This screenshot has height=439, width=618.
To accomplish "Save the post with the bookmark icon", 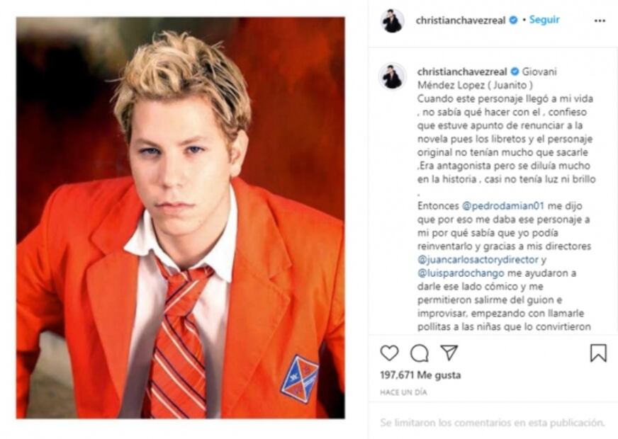I will [x=598, y=353].
